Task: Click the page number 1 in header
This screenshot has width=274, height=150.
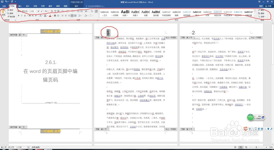Action: coord(108,33)
